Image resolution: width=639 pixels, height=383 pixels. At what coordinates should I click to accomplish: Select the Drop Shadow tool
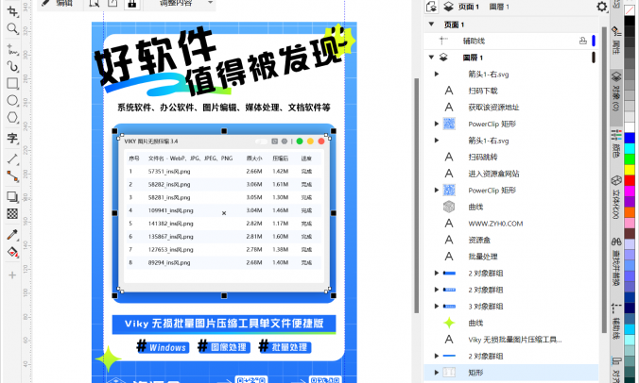12,197
